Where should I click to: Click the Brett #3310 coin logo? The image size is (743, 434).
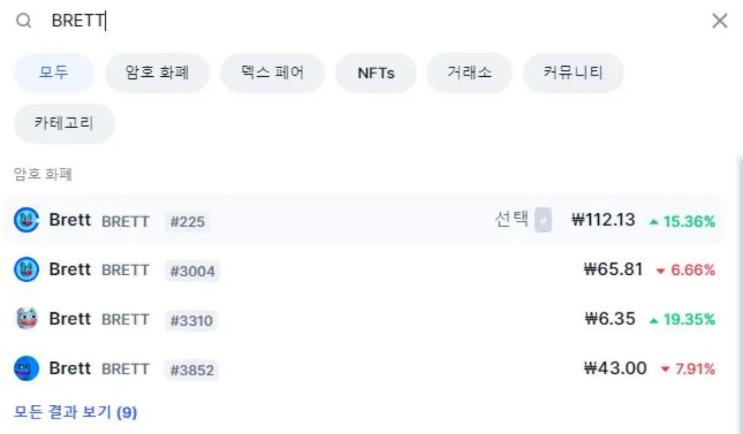point(25,319)
